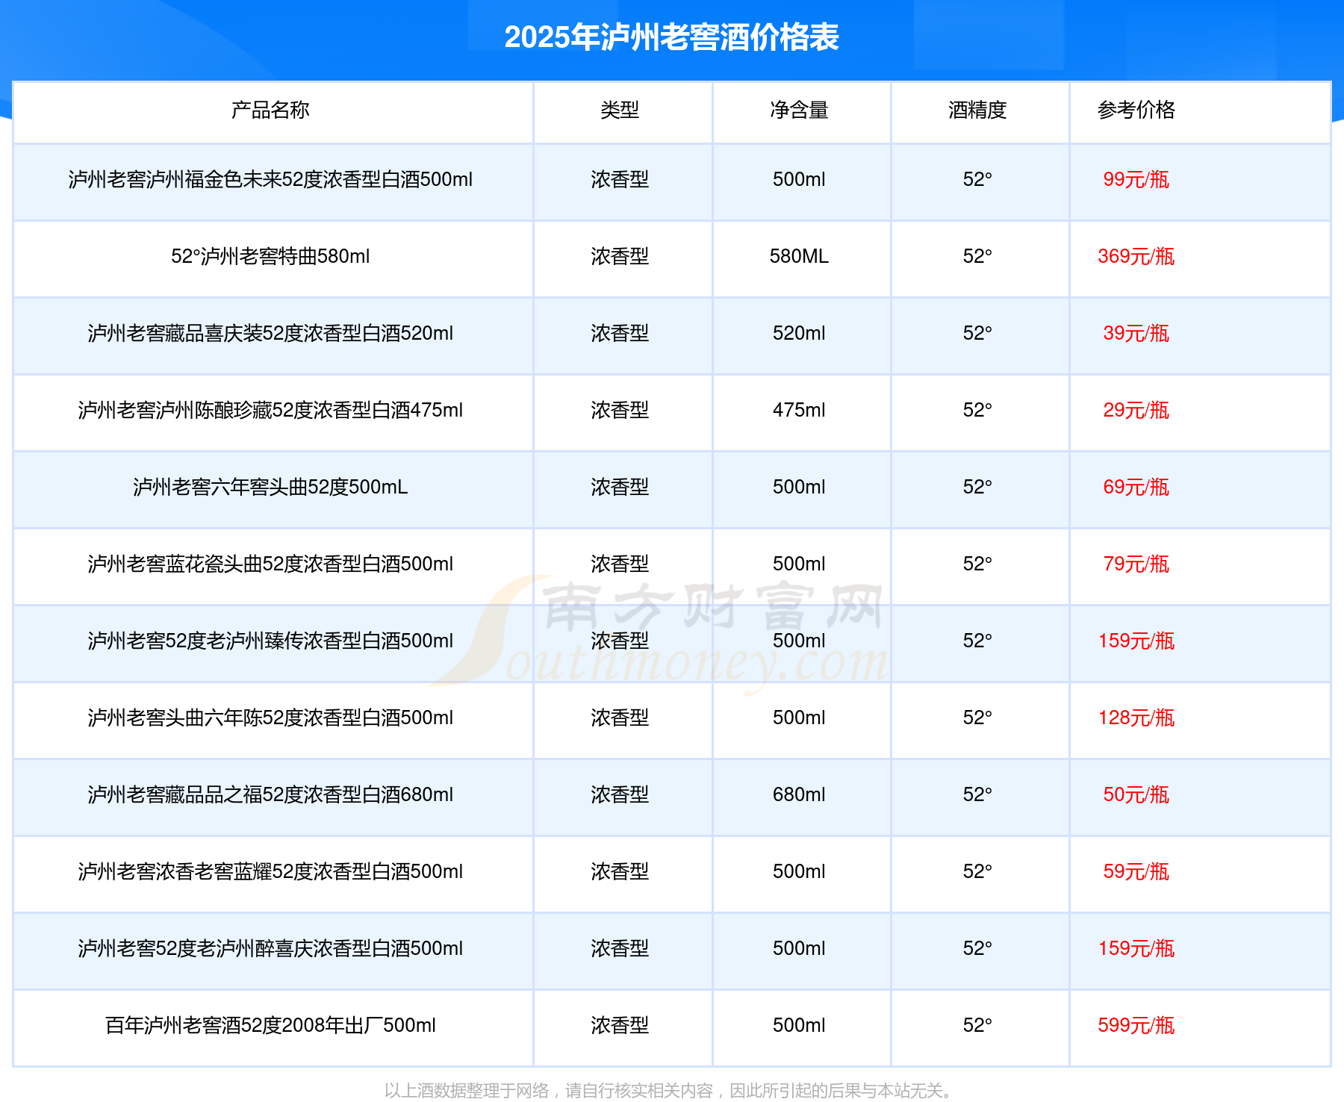This screenshot has height=1102, width=1344.
Task: Click the title "2025年泸州老窖酒价格表"
Action: click(671, 37)
